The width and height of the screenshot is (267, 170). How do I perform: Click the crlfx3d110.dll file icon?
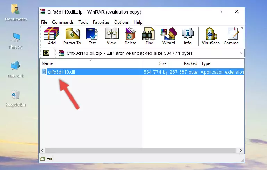(44, 71)
